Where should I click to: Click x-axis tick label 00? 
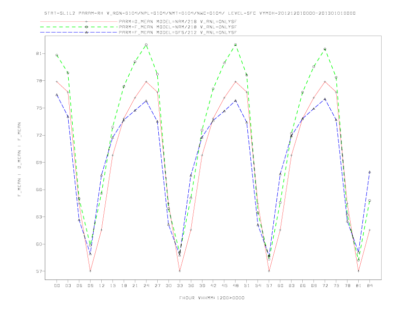pos(57,286)
